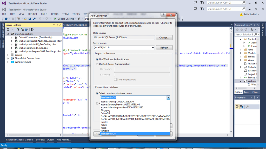Click the New Project toolbar icon
Image resolution: width=266 pixels, height=149 pixels.
[19, 19]
